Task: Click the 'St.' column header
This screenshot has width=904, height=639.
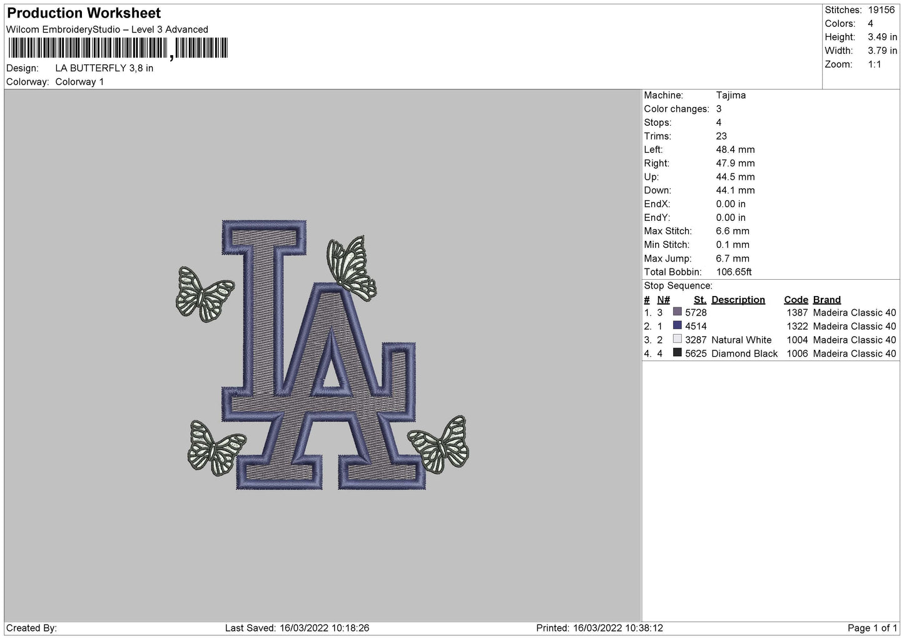Action: point(700,300)
